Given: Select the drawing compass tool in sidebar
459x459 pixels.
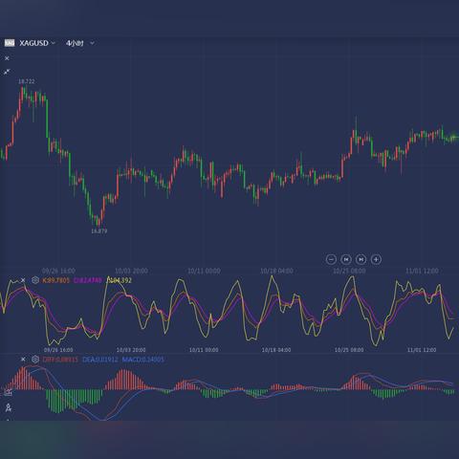Looking at the screenshot, I should point(9,407).
